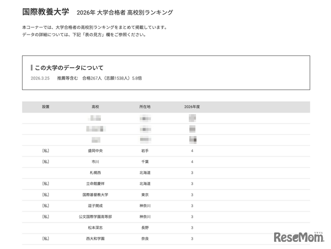Select the school name 松本深志
Image resolution: width=331 pixels, height=249 pixels.
point(95,227)
